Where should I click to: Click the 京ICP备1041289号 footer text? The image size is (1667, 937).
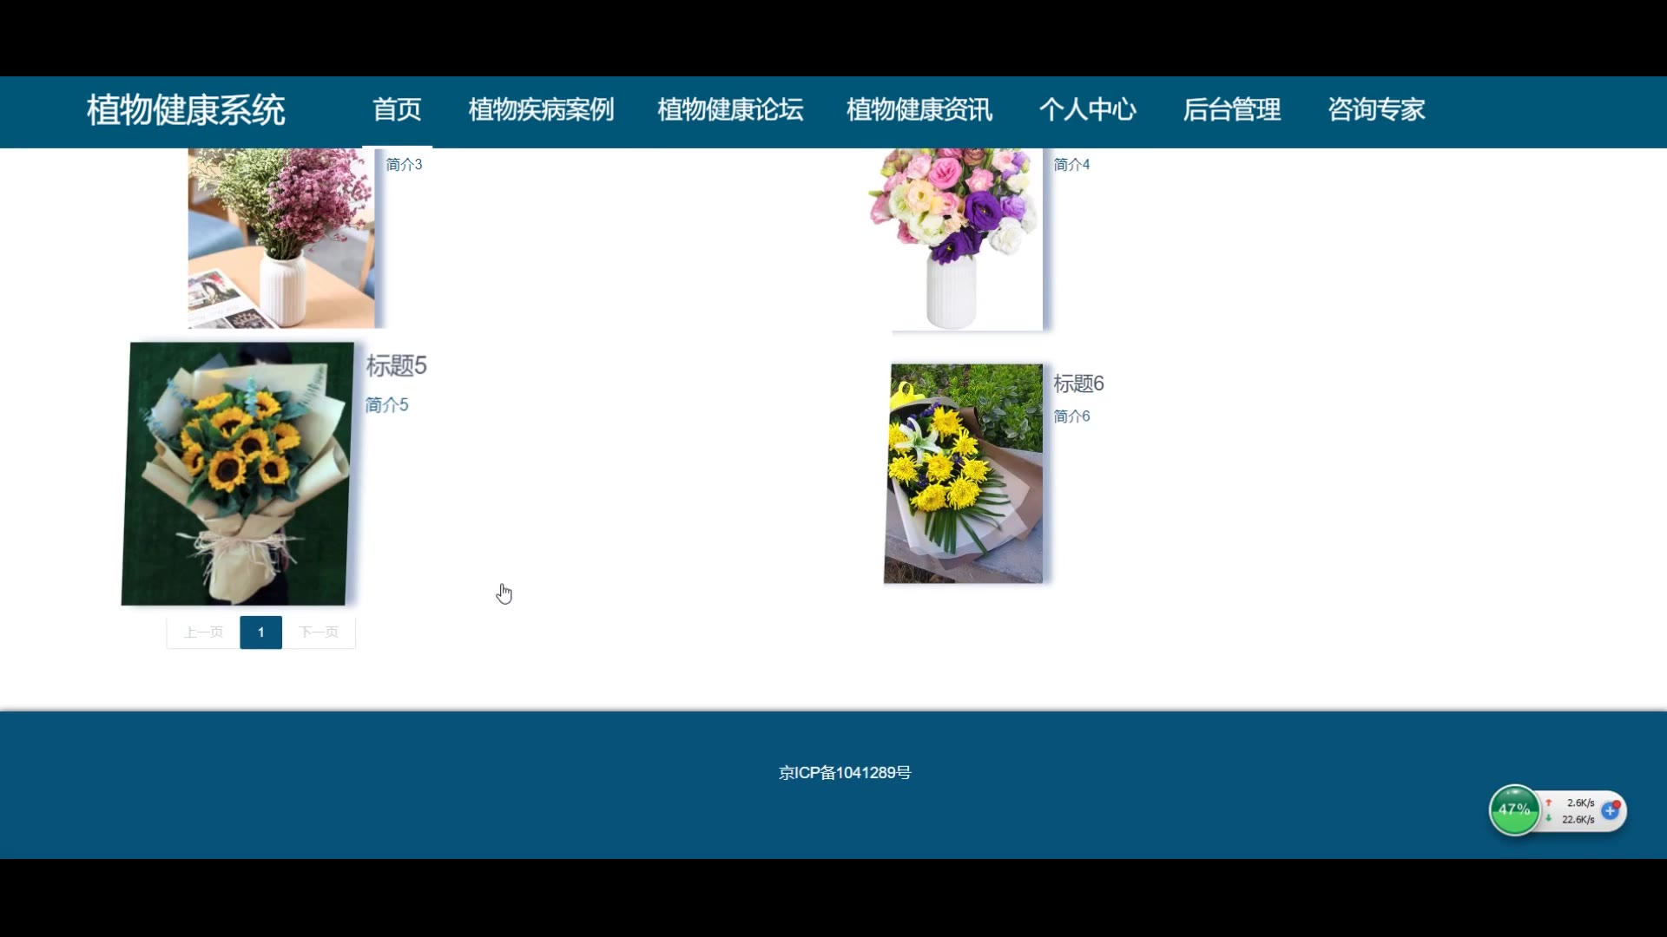point(845,773)
